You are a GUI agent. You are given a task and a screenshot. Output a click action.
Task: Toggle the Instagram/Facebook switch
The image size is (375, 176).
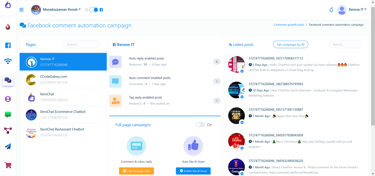tap(94, 10)
